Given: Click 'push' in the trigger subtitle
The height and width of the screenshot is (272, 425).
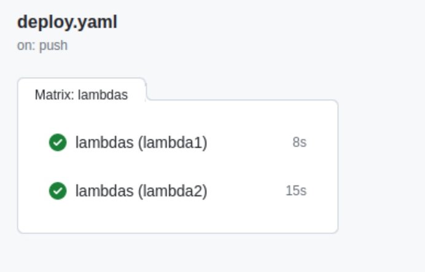Looking at the screenshot, I should [x=53, y=45].
